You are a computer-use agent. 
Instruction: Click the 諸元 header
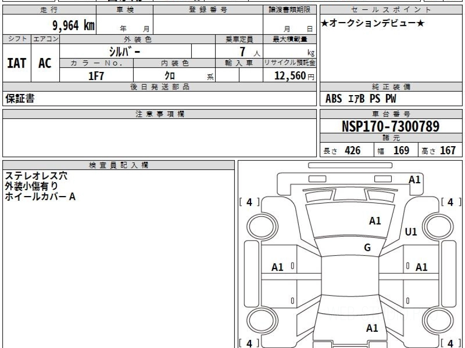click(391, 138)
